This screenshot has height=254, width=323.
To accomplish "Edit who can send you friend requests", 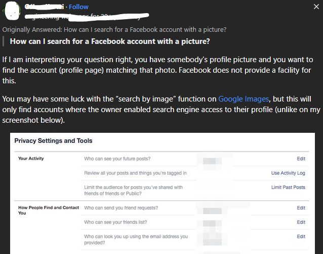I will pos(301,208).
